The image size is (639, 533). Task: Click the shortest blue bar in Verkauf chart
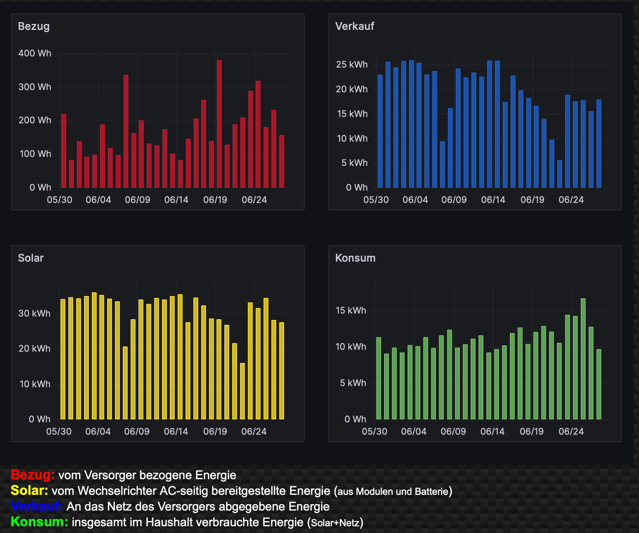[559, 174]
